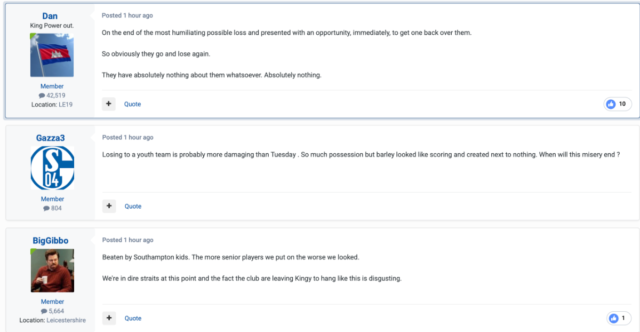Open Dan's Cambodia flag avatar
The width and height of the screenshot is (640, 332).
tap(52, 55)
